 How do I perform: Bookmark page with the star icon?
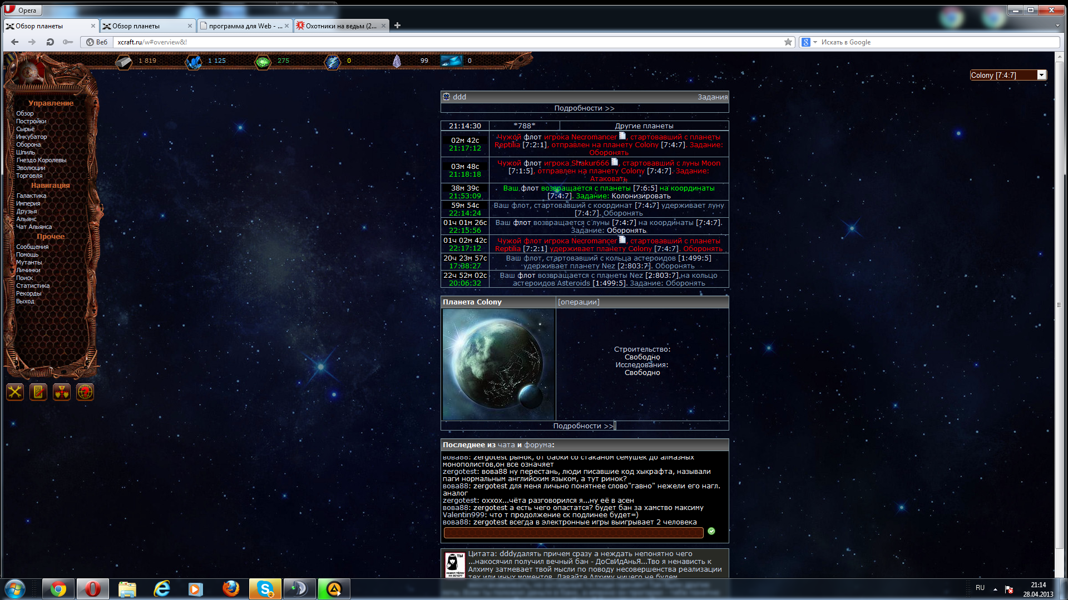(x=788, y=42)
